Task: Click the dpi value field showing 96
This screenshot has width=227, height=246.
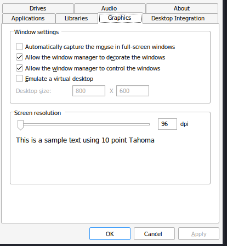Action: coord(167,124)
